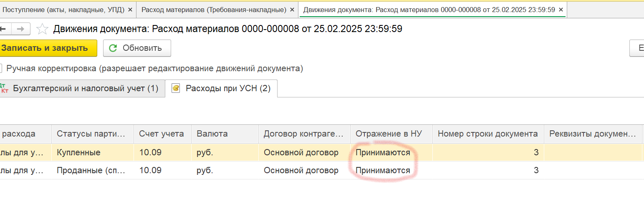Viewport: 644px width, 199px height.
Task: Switch to Бухгалтерский и налоговый учет tab
Action: 81,88
